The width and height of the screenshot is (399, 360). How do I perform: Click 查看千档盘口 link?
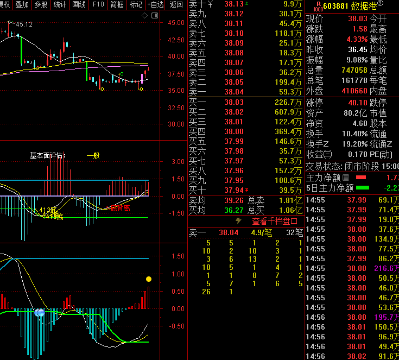(275, 221)
